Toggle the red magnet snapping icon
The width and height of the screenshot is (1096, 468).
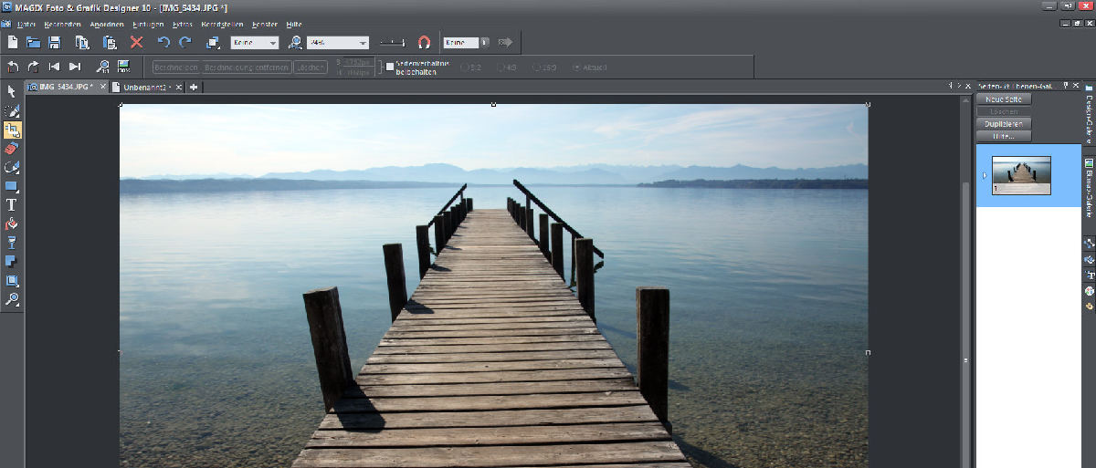[x=424, y=42]
